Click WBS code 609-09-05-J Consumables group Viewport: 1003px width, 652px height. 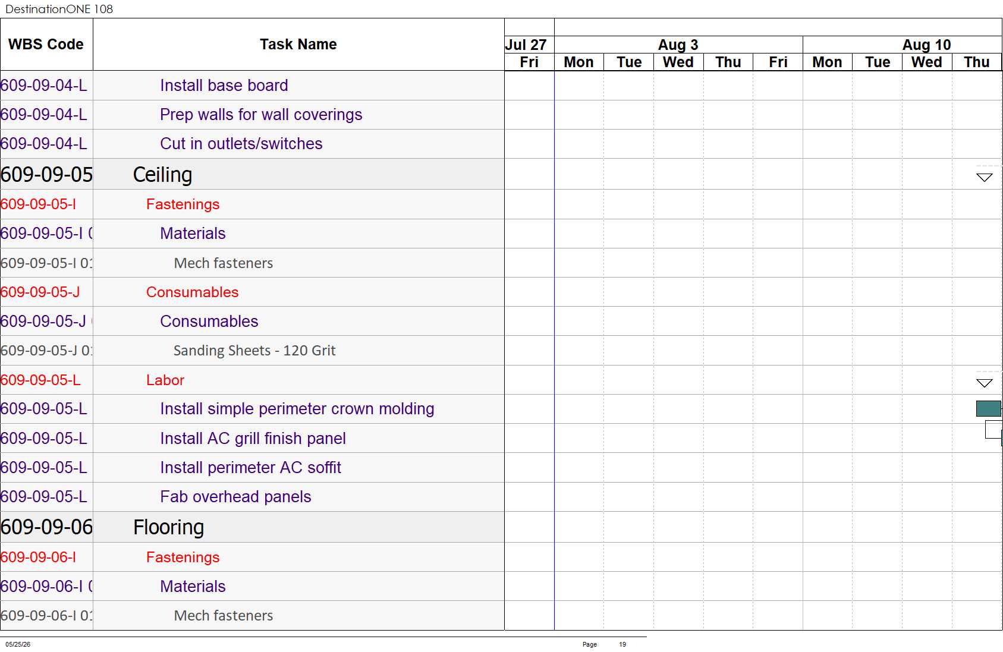[x=40, y=292]
